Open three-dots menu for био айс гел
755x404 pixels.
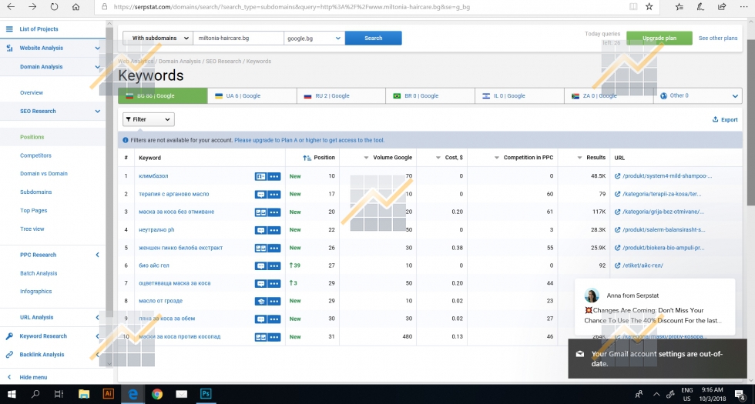(274, 265)
